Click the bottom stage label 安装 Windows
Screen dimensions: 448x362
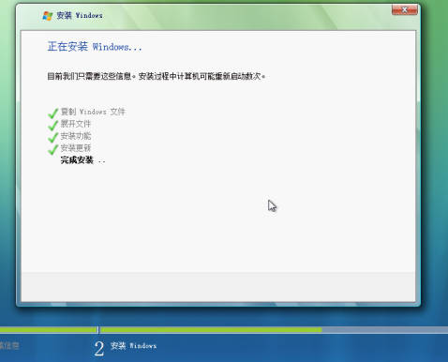point(133,345)
